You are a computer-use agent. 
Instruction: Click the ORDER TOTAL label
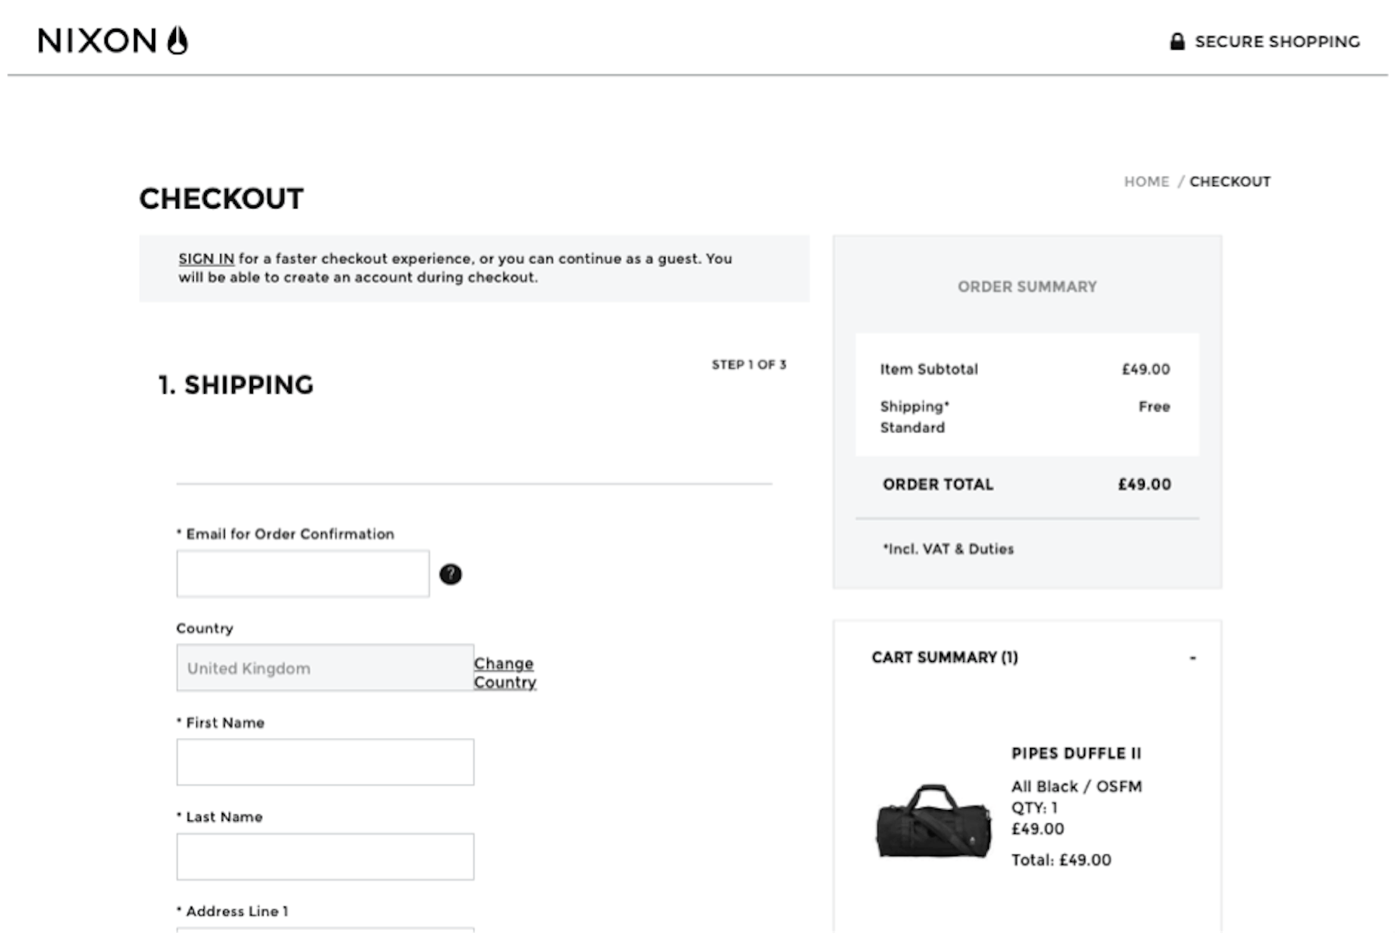coord(938,484)
